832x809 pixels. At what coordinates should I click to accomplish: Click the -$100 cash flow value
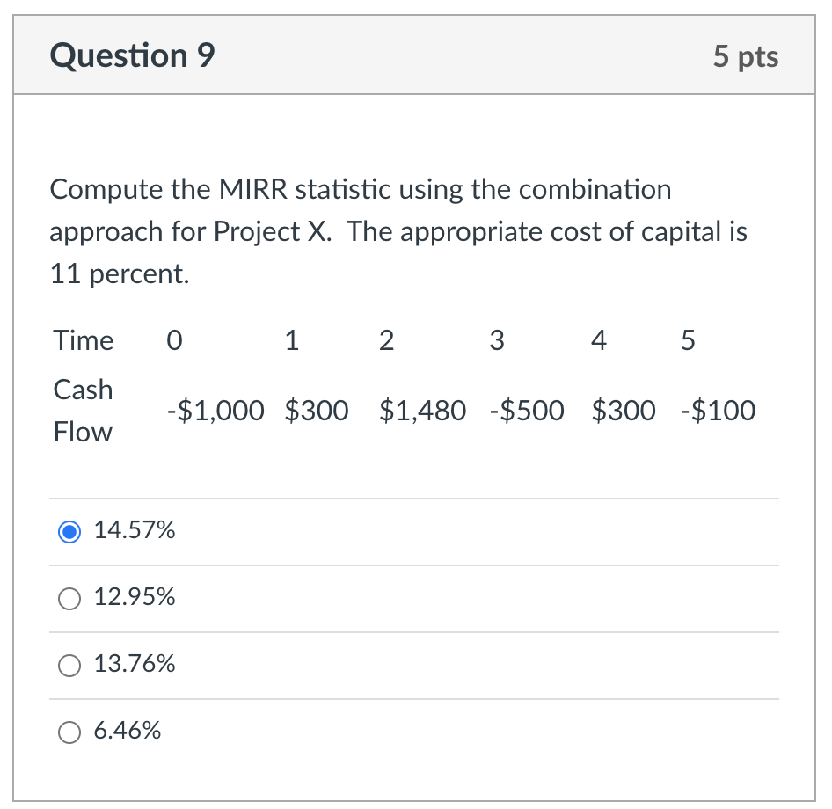tap(719, 410)
